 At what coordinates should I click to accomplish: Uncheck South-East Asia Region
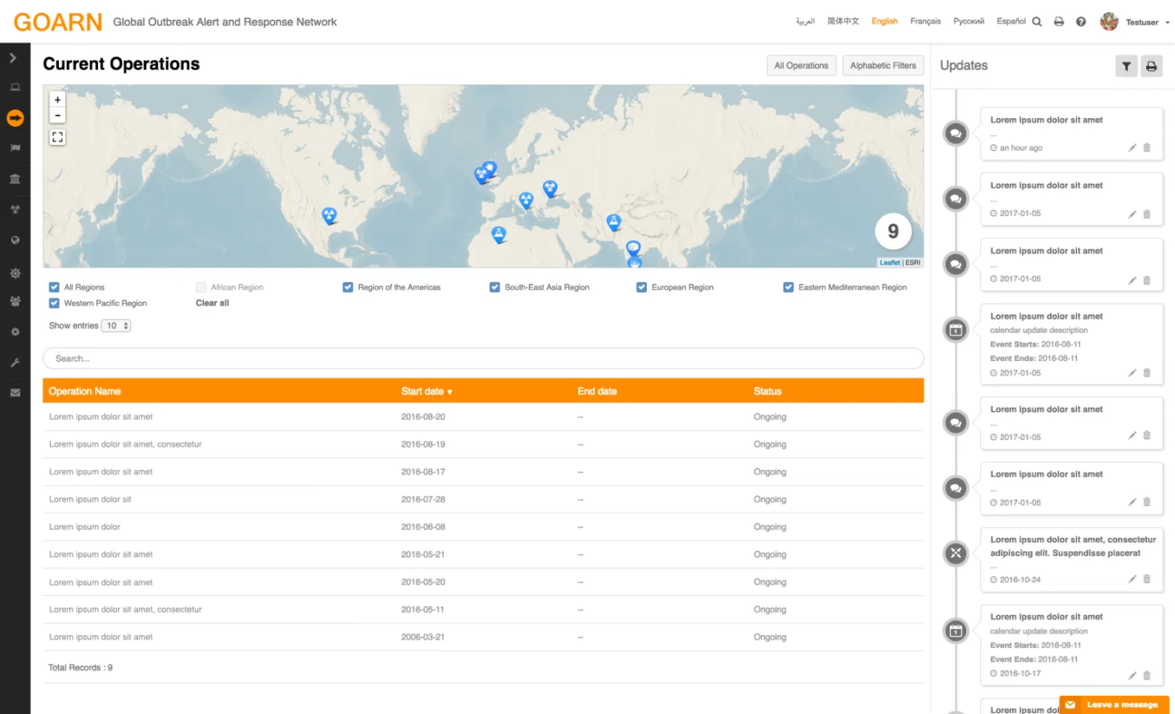click(x=495, y=287)
